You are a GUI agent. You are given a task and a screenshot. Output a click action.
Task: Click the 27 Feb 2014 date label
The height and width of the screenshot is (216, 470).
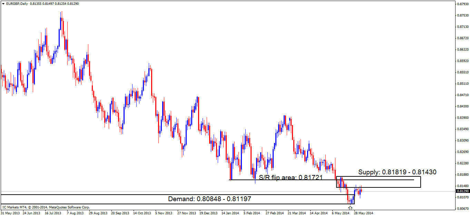pyautogui.click(x=274, y=213)
